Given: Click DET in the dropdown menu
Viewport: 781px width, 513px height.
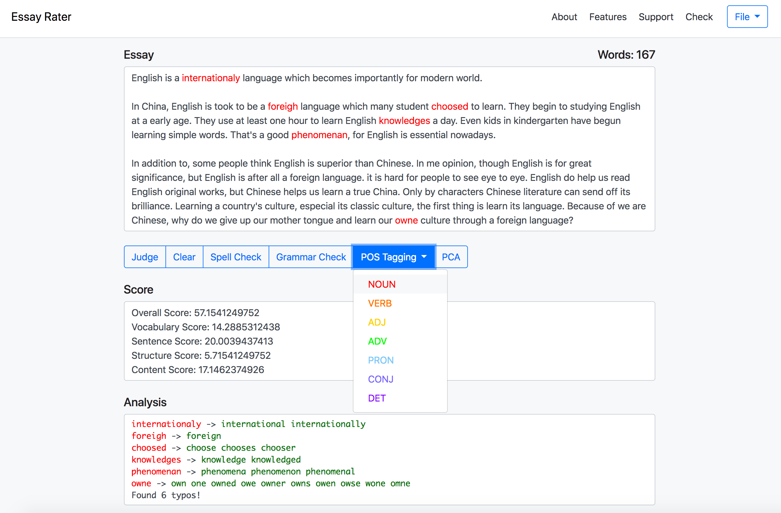Looking at the screenshot, I should [377, 398].
